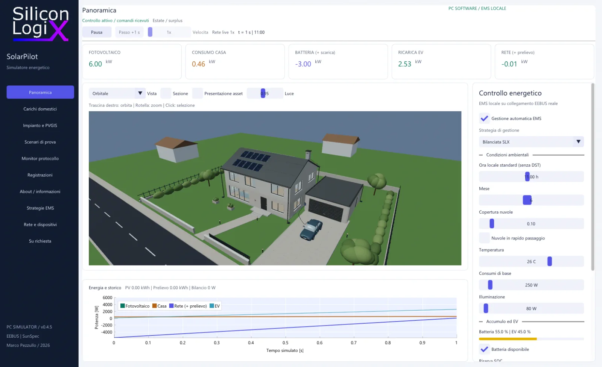Click the Bilanciata SLX dropdown arrow

click(x=578, y=142)
